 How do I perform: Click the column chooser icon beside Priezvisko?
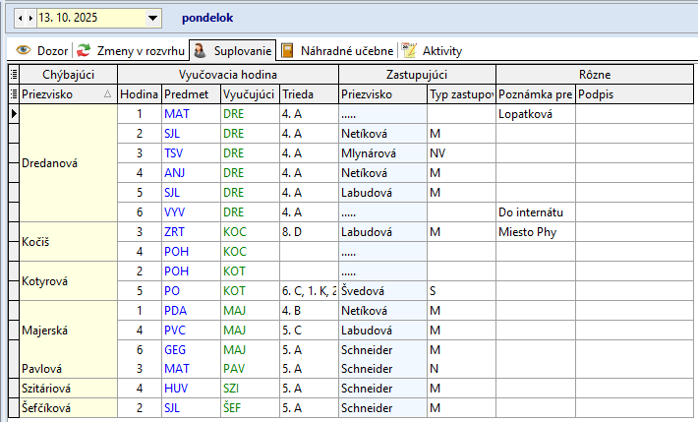click(14, 94)
